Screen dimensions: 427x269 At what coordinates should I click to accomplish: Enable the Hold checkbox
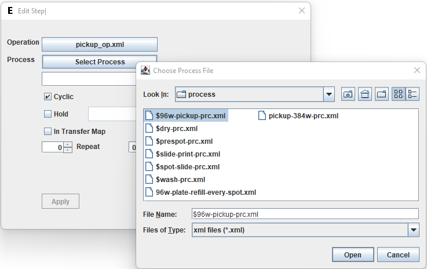48,114
